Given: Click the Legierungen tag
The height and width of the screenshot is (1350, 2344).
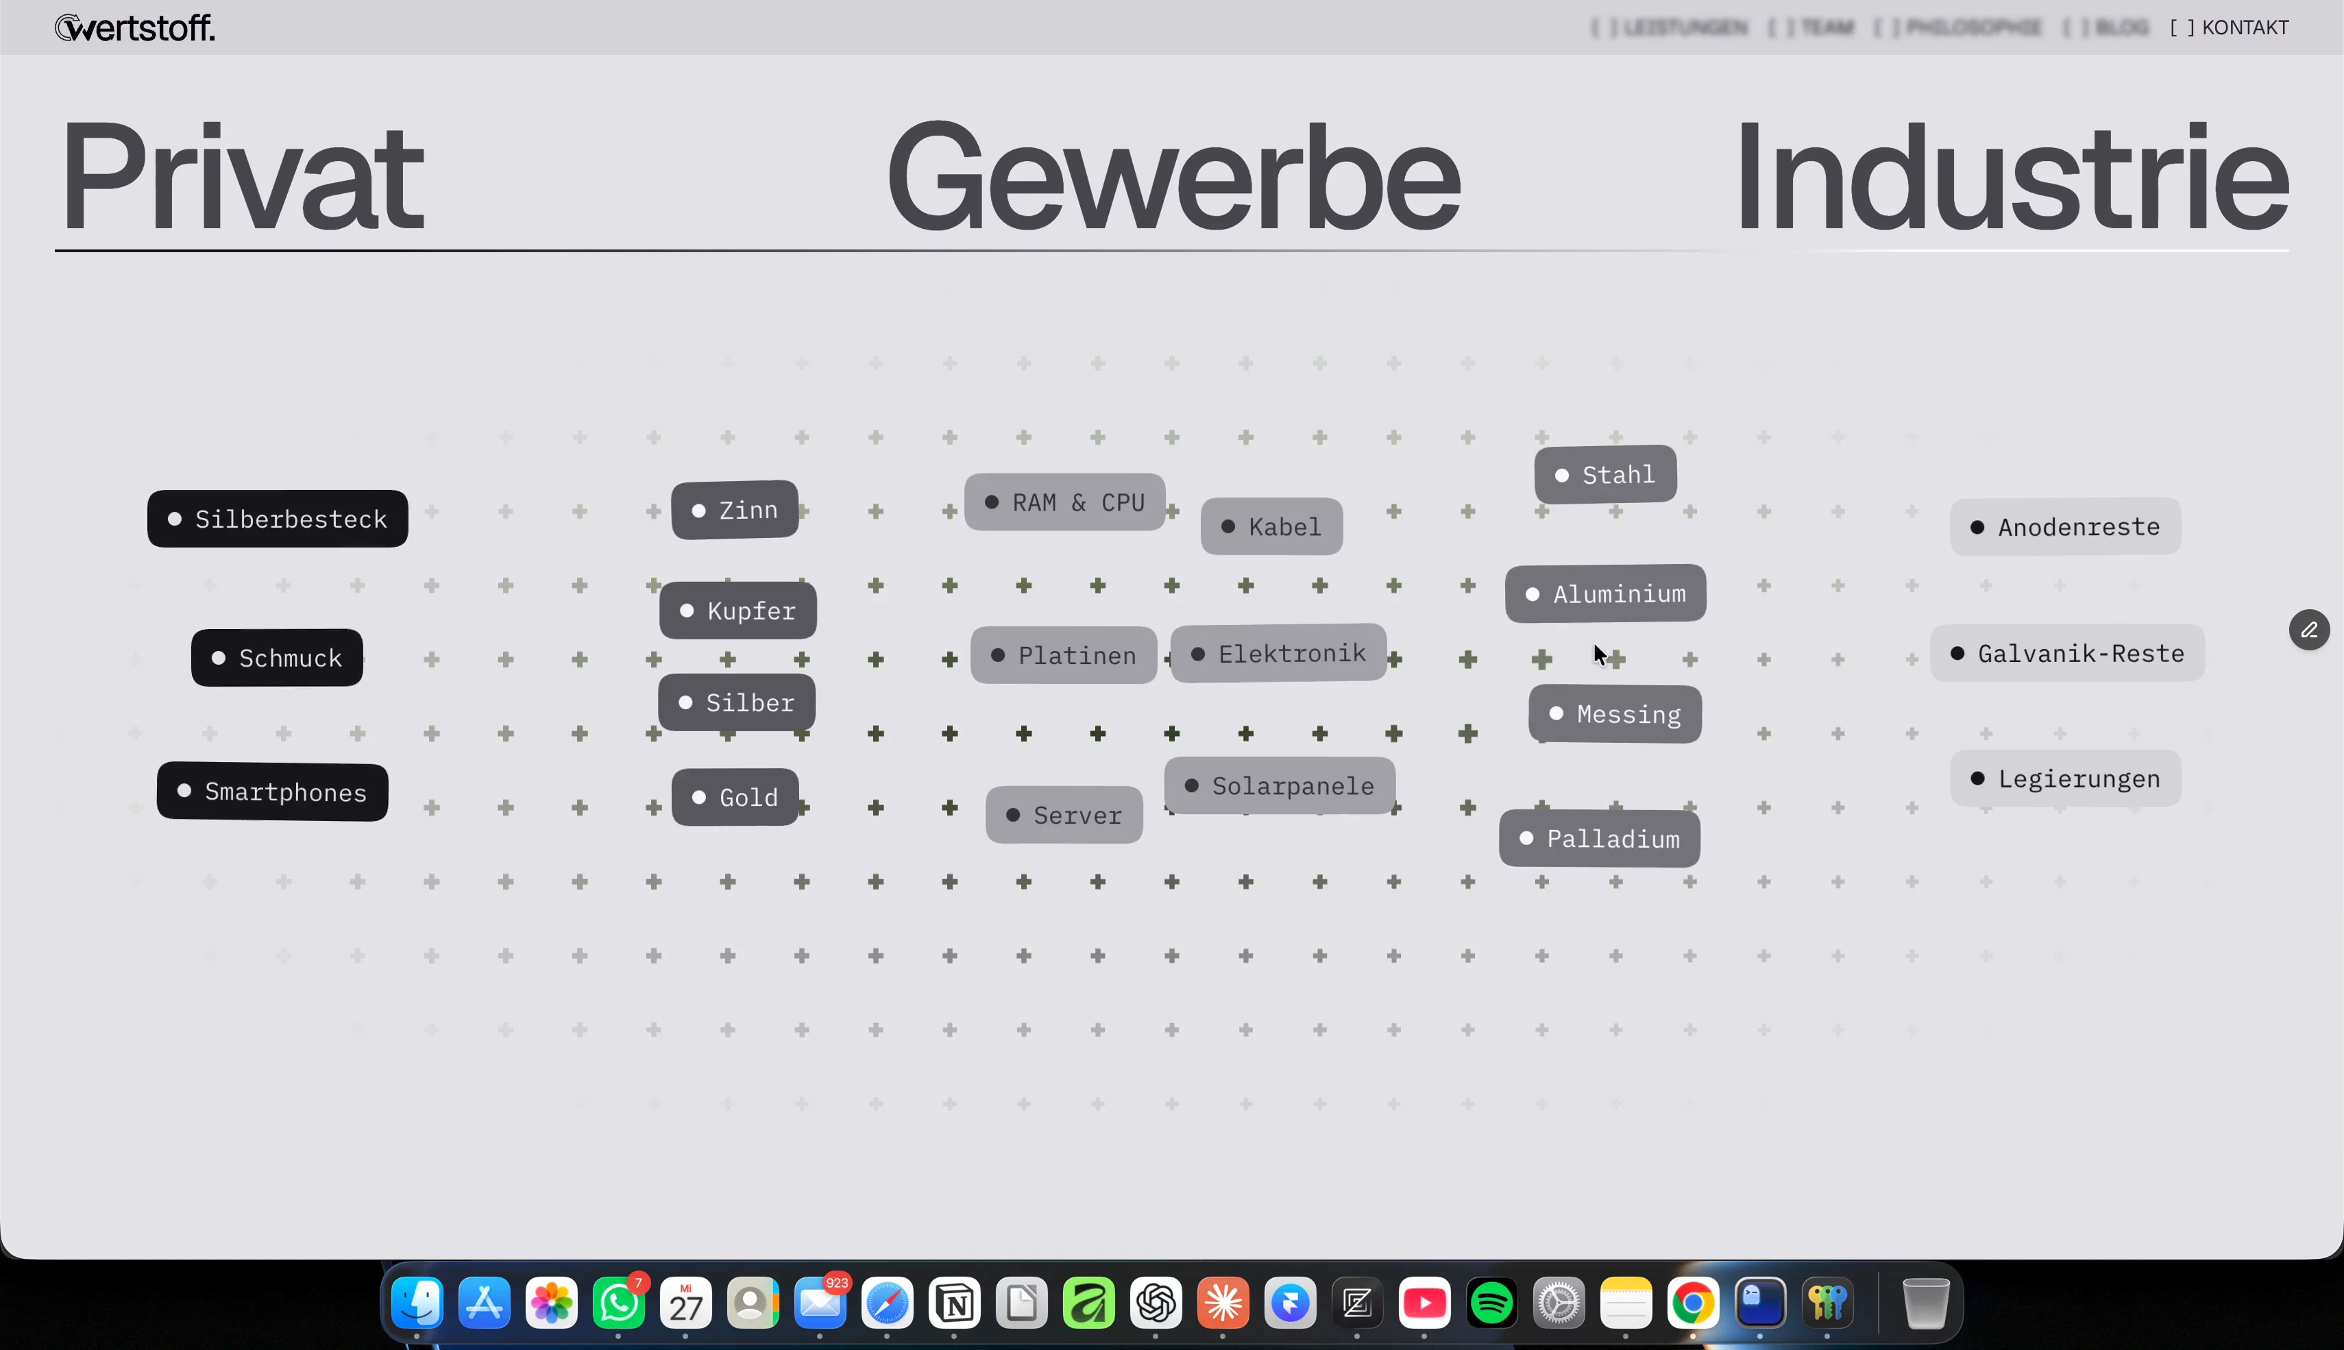Looking at the screenshot, I should click(x=2066, y=778).
